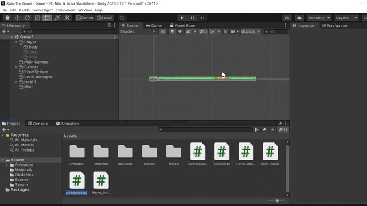367x206 pixels.
Task: Open the cloud services button
Action: pyautogui.click(x=299, y=18)
